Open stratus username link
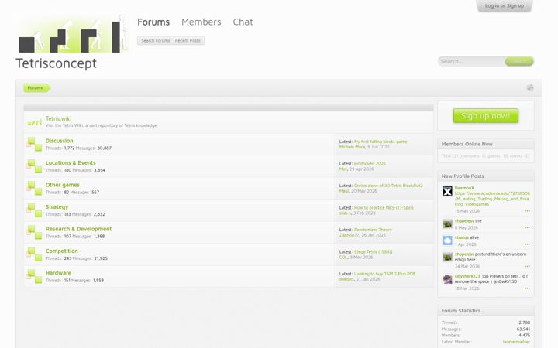The height and width of the screenshot is (348, 558). [x=462, y=237]
